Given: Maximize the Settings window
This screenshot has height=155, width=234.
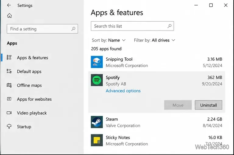Looking at the screenshot, I should (211, 5).
